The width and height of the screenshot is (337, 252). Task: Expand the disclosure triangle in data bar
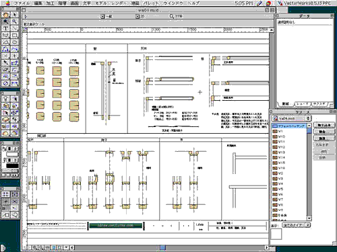pyautogui.click(x=26, y=16)
